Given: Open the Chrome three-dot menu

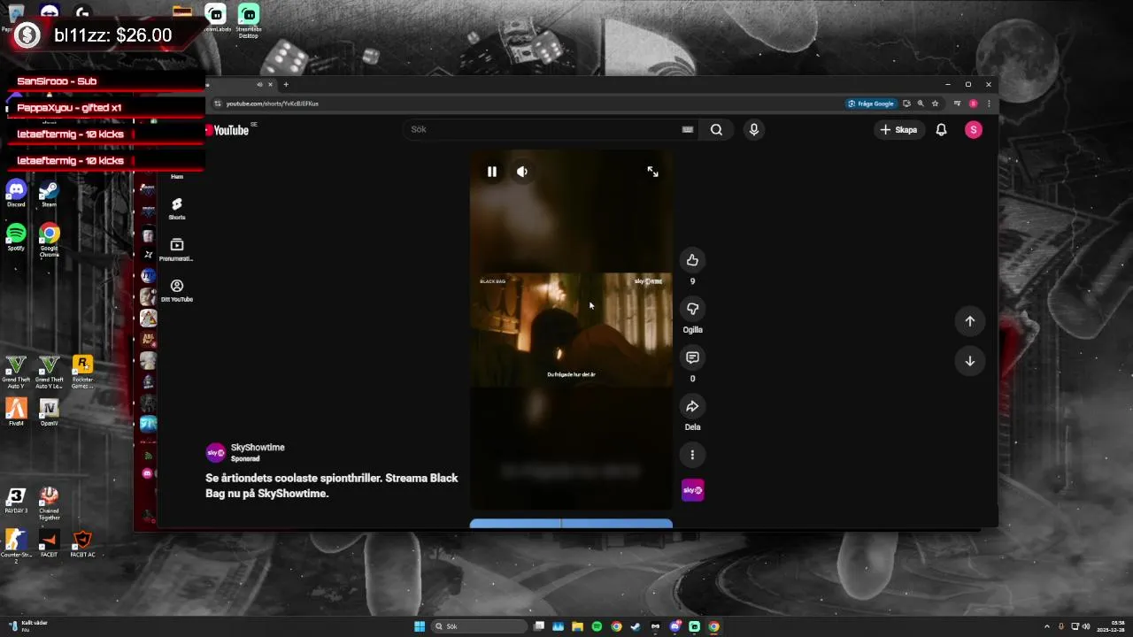Looking at the screenshot, I should (989, 104).
